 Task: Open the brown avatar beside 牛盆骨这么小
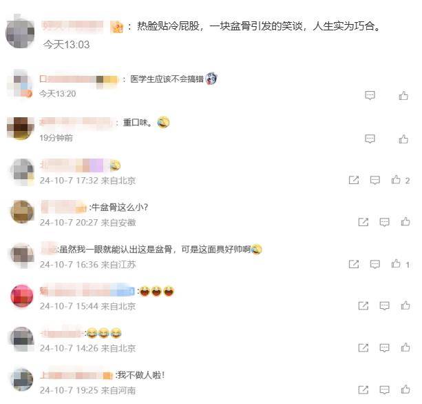pyautogui.click(x=22, y=212)
